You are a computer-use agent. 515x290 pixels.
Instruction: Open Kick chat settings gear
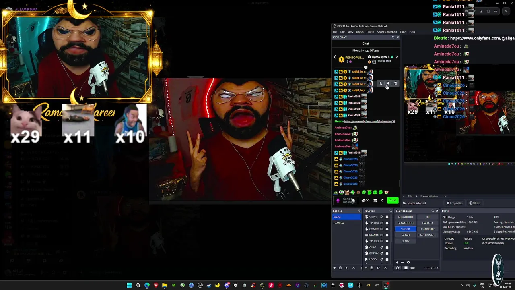[x=382, y=200]
